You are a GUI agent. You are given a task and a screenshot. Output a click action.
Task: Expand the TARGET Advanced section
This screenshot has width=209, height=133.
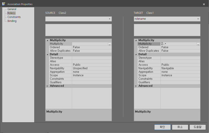tap(136, 86)
